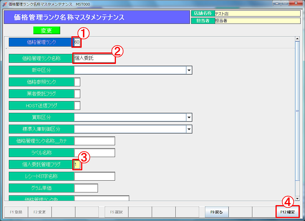Click the 担当者 field value
This screenshot has height=221, width=305.
258,21
